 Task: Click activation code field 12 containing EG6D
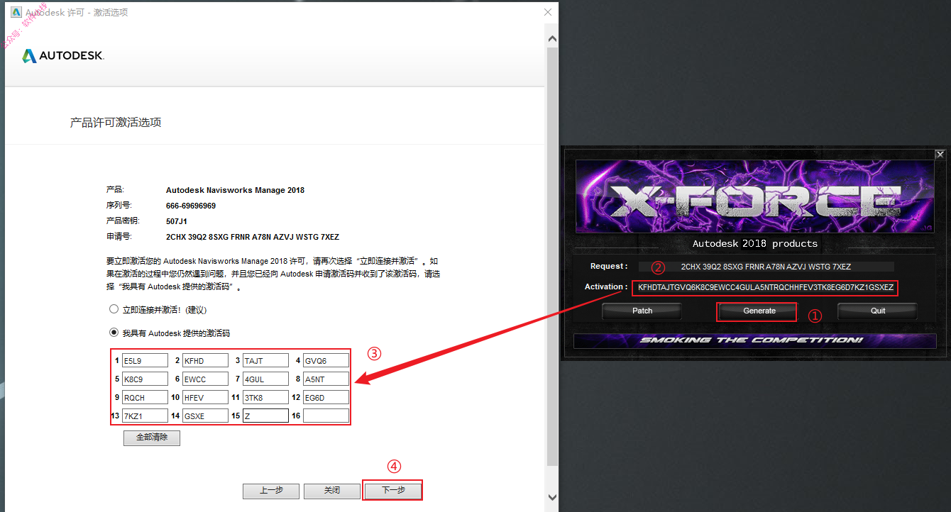[x=326, y=397]
